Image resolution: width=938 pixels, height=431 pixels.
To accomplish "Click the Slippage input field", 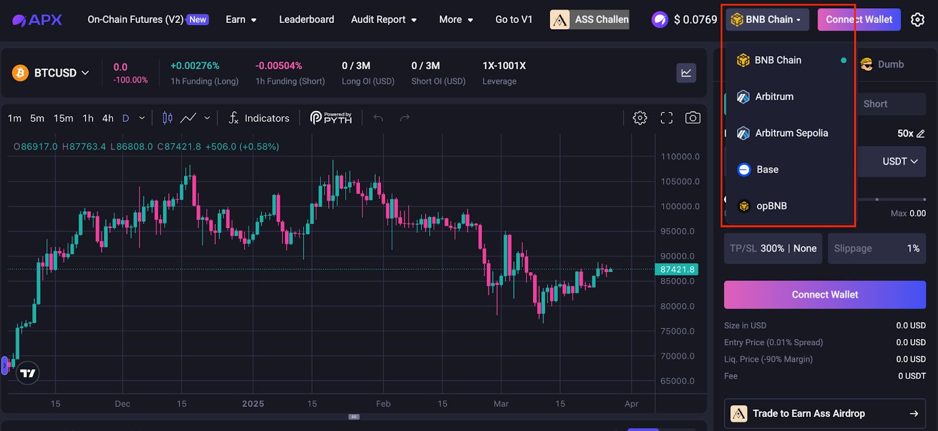I will pos(876,248).
